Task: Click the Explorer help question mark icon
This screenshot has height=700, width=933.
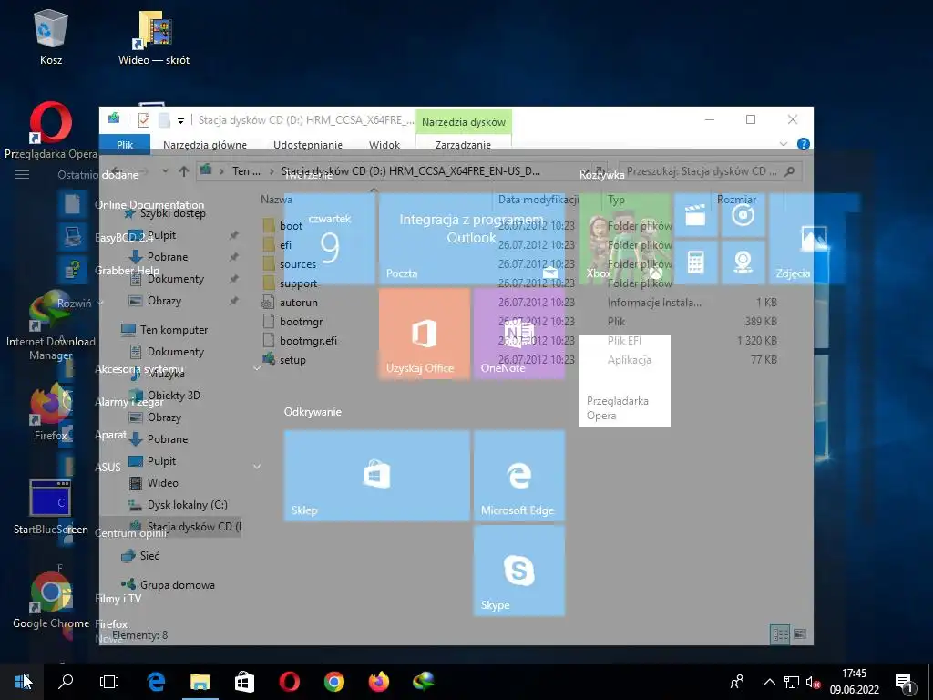Action: point(803,144)
